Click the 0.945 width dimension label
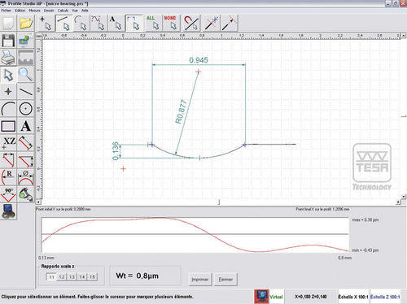Image resolution: width=407 pixels, height=304 pixels. click(x=199, y=60)
